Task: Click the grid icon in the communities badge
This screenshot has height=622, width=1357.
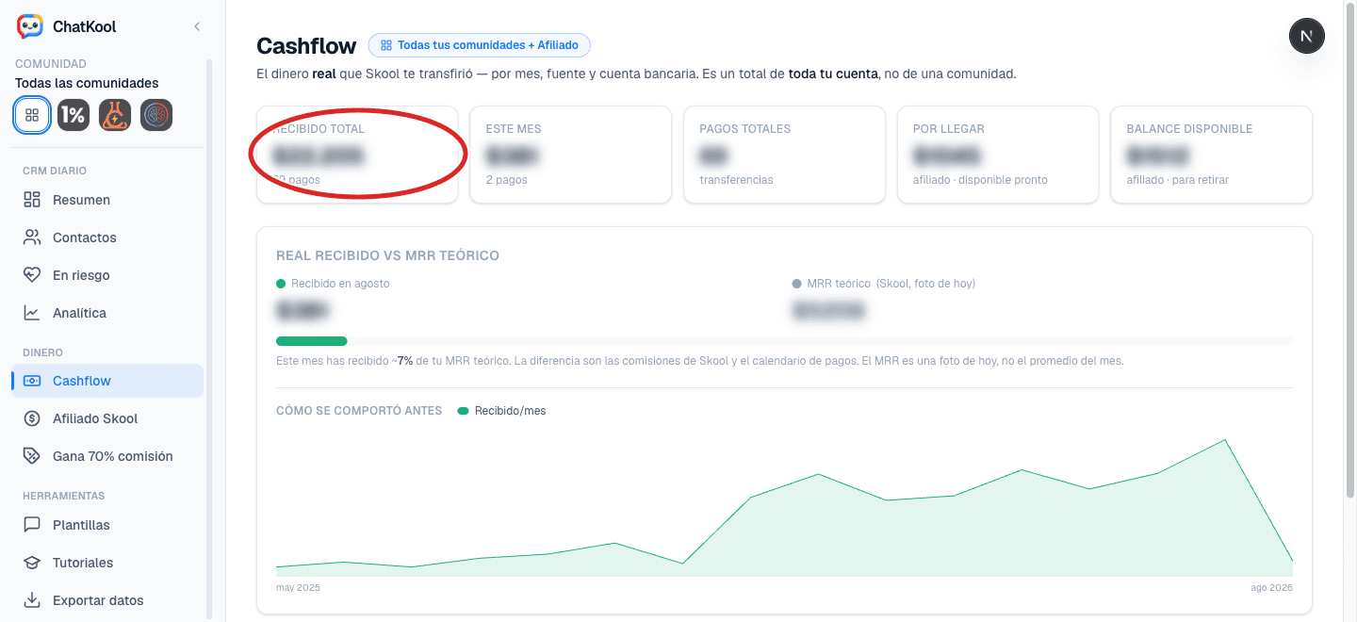Action: (385, 45)
